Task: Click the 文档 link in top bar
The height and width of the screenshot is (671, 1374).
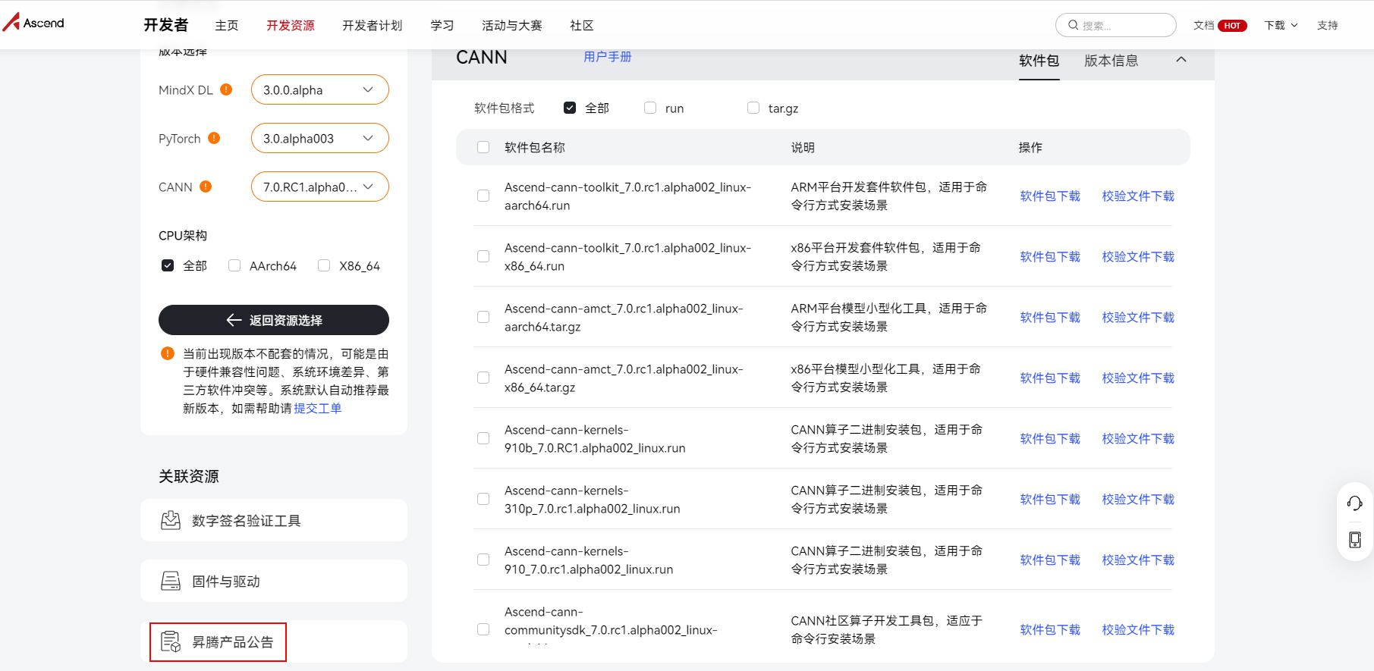Action: point(1203,25)
